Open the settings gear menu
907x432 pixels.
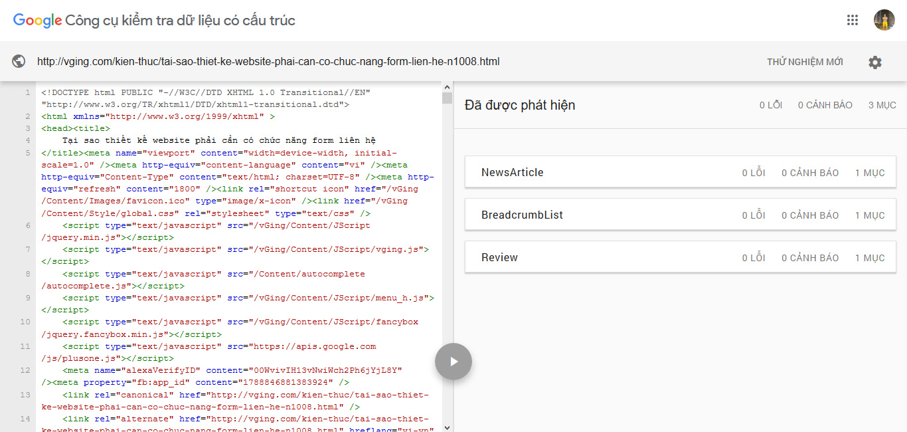tap(875, 62)
